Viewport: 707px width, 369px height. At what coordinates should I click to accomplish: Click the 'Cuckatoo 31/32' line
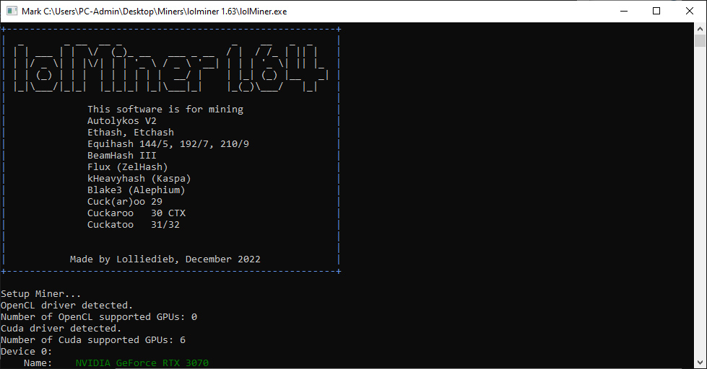(x=133, y=225)
